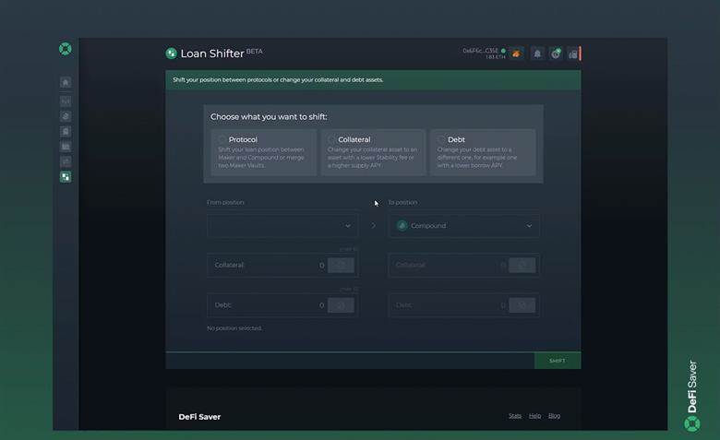Click the wallet address and ETH balance
The image size is (720, 440).
point(484,54)
